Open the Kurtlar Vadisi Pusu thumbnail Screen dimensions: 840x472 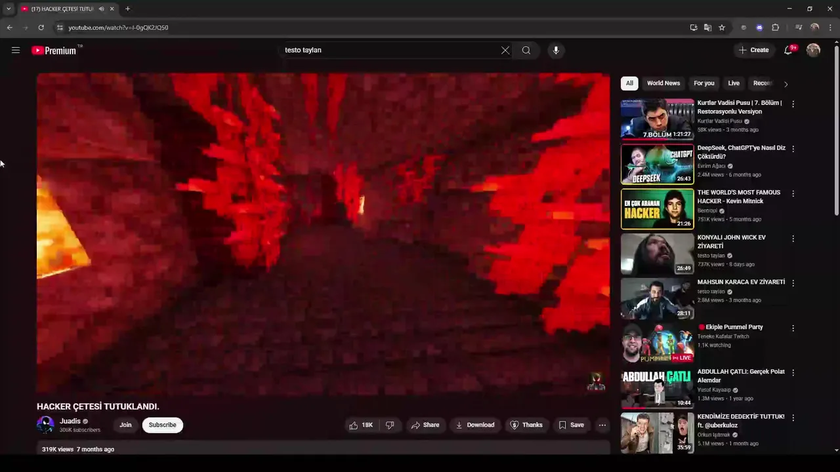pos(657,119)
